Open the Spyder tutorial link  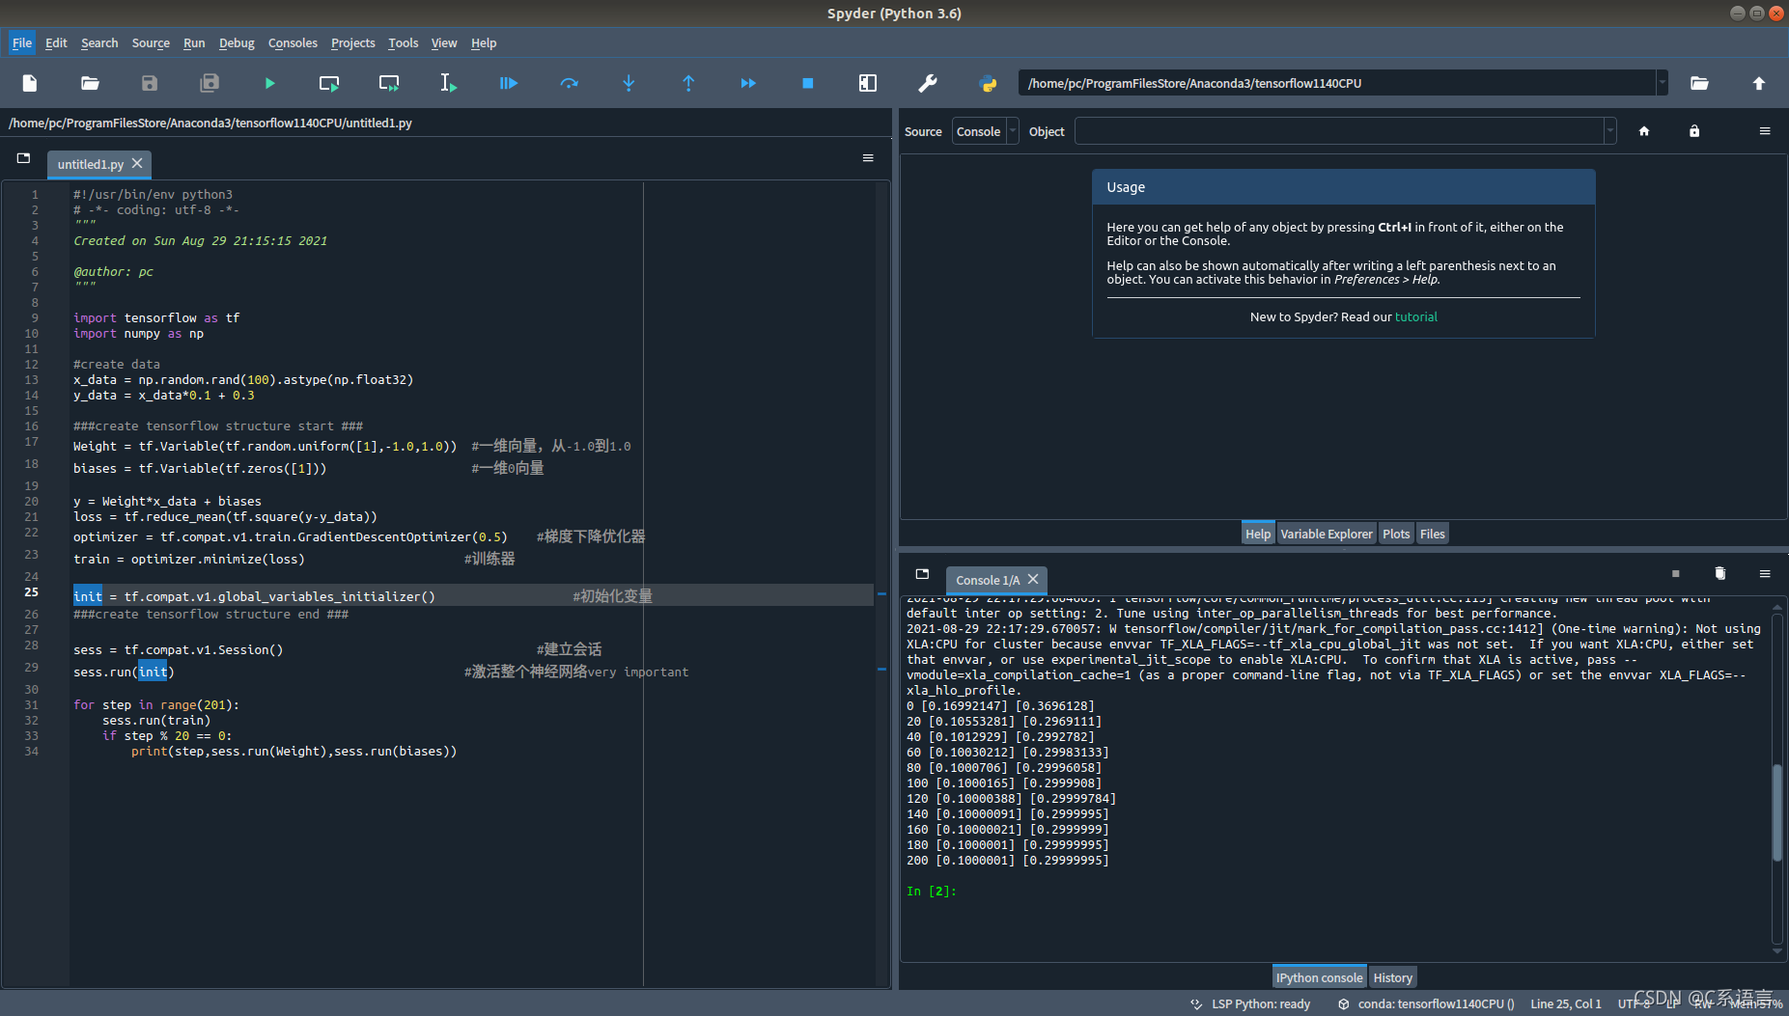1415,316
